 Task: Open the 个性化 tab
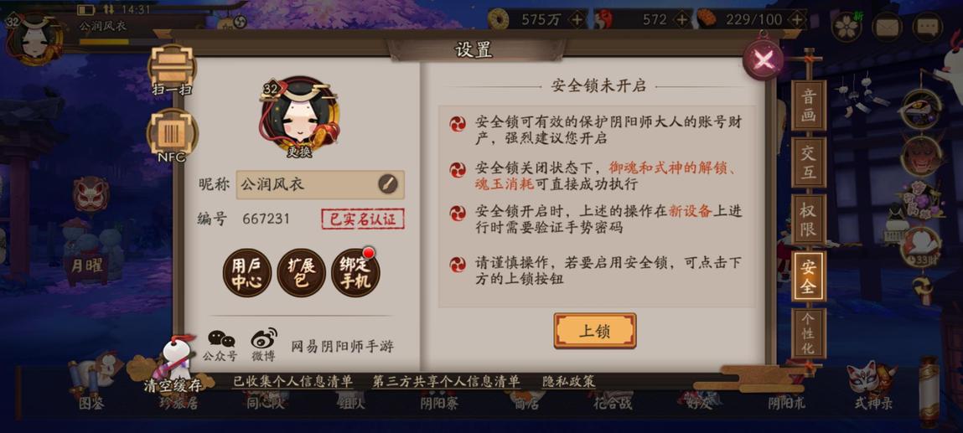click(808, 333)
